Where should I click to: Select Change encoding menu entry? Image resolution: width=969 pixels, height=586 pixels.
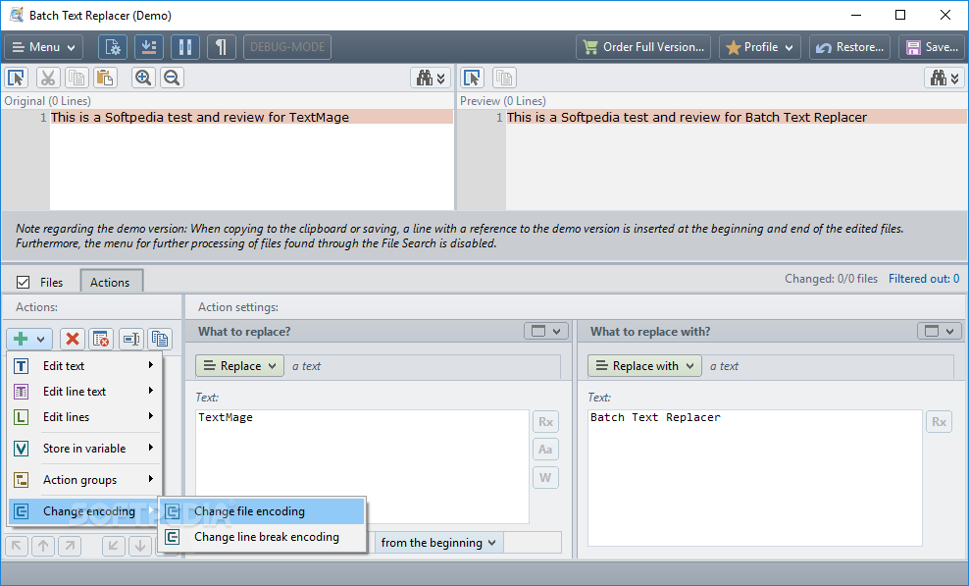(84, 511)
